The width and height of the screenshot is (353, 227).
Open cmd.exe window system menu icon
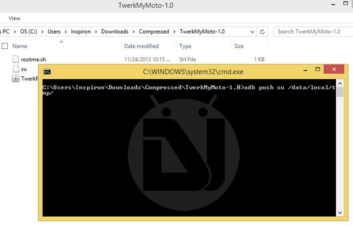47,72
